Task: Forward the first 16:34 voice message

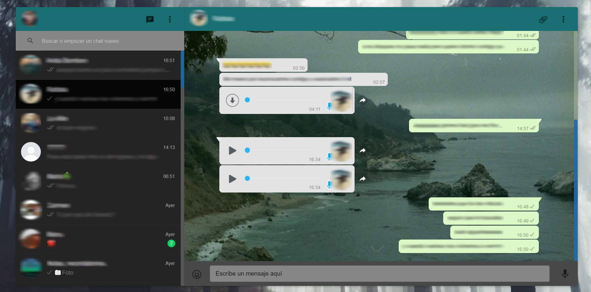Action: (363, 150)
